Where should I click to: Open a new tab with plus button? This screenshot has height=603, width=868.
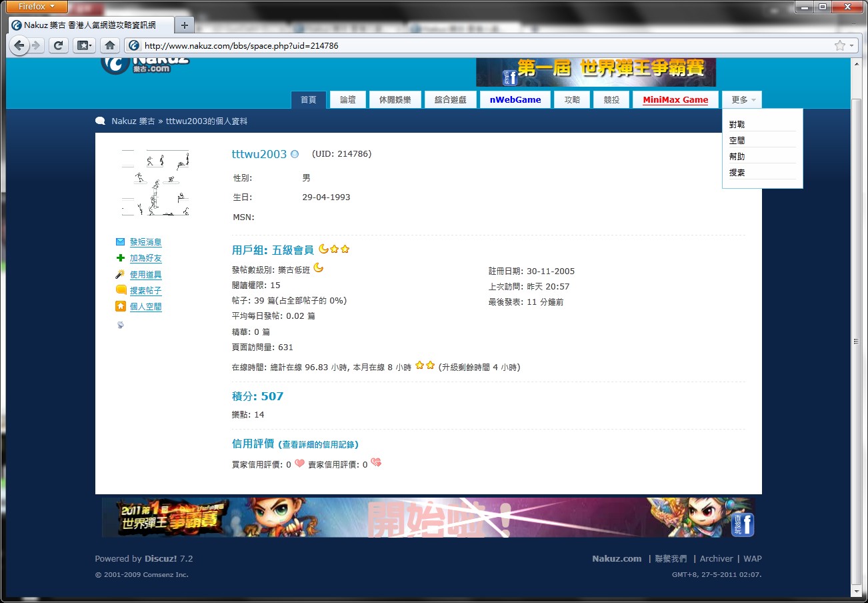click(185, 25)
